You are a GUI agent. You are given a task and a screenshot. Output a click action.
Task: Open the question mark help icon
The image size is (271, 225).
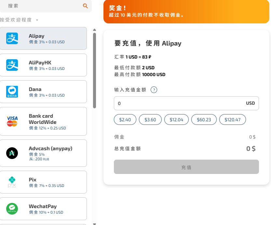click(154, 90)
